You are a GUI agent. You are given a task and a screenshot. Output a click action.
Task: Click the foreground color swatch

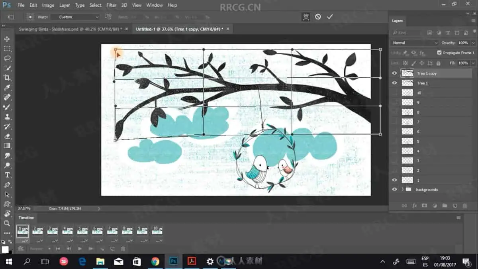click(x=5, y=249)
